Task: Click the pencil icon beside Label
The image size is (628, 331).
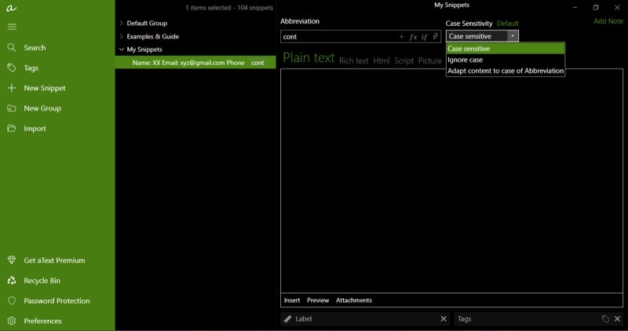Action: pos(287,319)
